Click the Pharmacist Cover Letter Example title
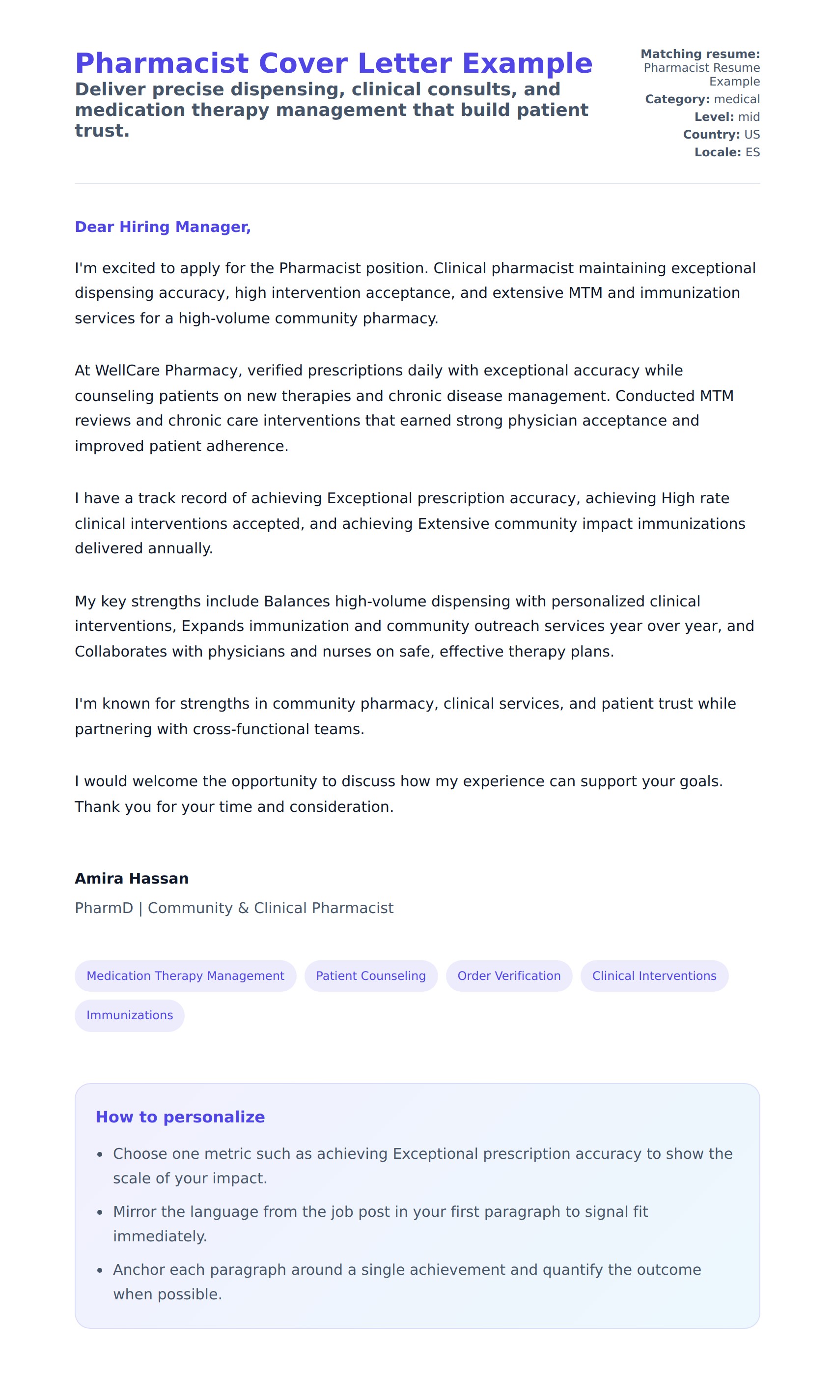The width and height of the screenshot is (835, 1376). point(333,63)
